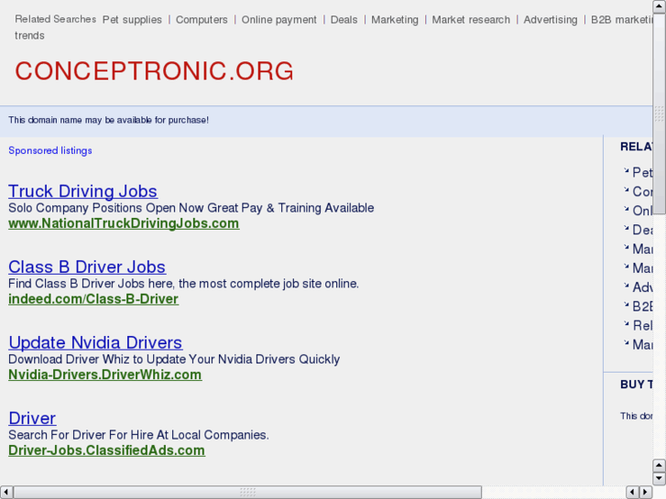Click the horizontal scrollbar left arrow at far left
The image size is (666, 499).
(5, 493)
